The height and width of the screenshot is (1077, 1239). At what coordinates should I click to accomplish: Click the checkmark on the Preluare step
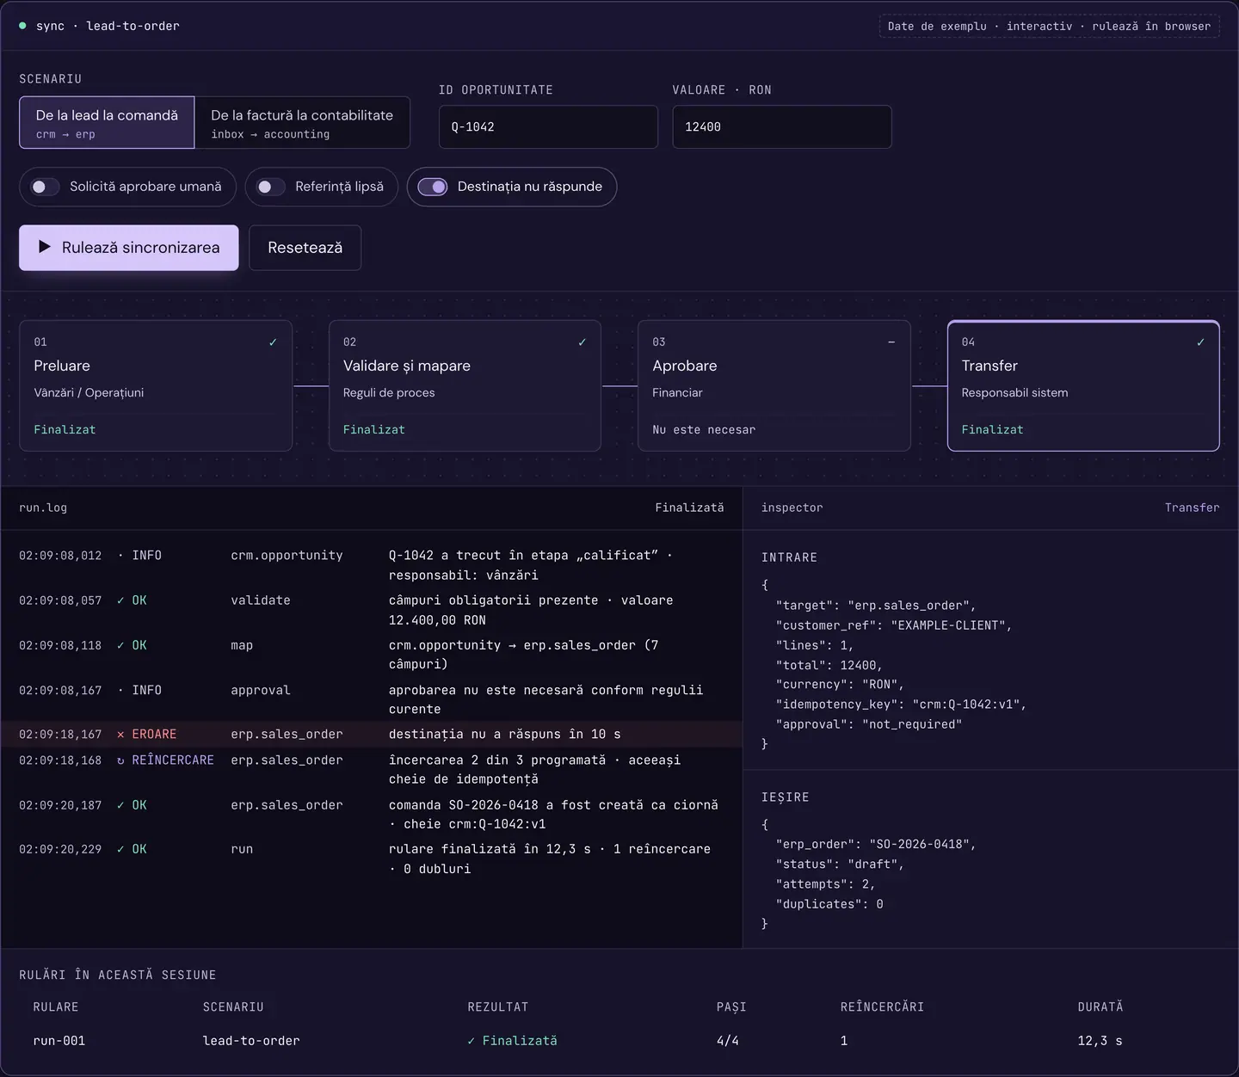(x=273, y=342)
